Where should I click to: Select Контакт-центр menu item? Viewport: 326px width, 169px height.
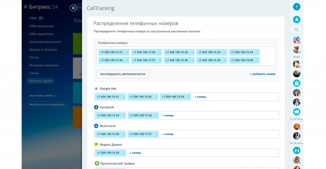coord(40,81)
